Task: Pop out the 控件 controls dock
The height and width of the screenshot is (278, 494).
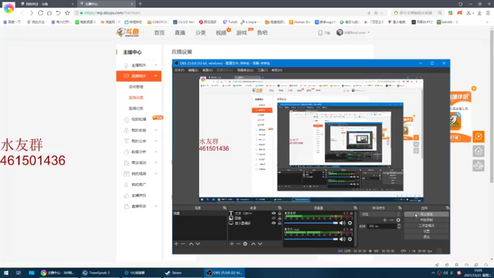Action: tap(447, 208)
